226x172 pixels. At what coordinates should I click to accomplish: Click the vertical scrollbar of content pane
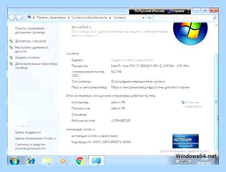click(216, 102)
